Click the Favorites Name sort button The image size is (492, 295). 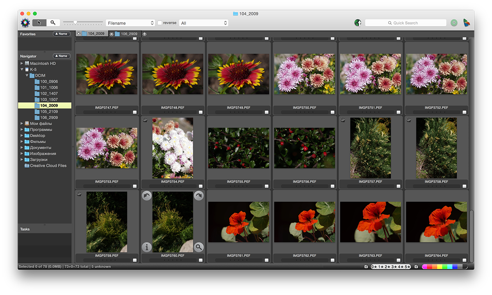coord(61,34)
